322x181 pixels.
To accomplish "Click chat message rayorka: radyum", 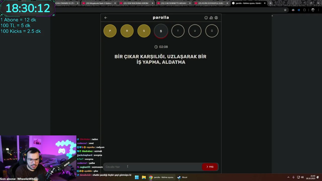I will click(x=91, y=147).
